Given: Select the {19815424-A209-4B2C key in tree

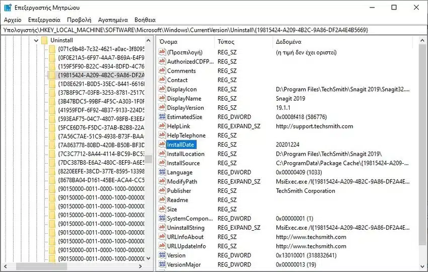Looking at the screenshot, I should coord(101,75).
